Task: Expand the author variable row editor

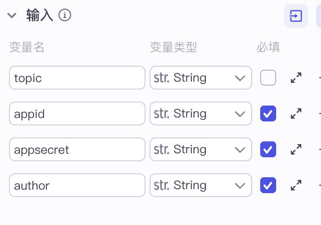Action: click(x=296, y=186)
